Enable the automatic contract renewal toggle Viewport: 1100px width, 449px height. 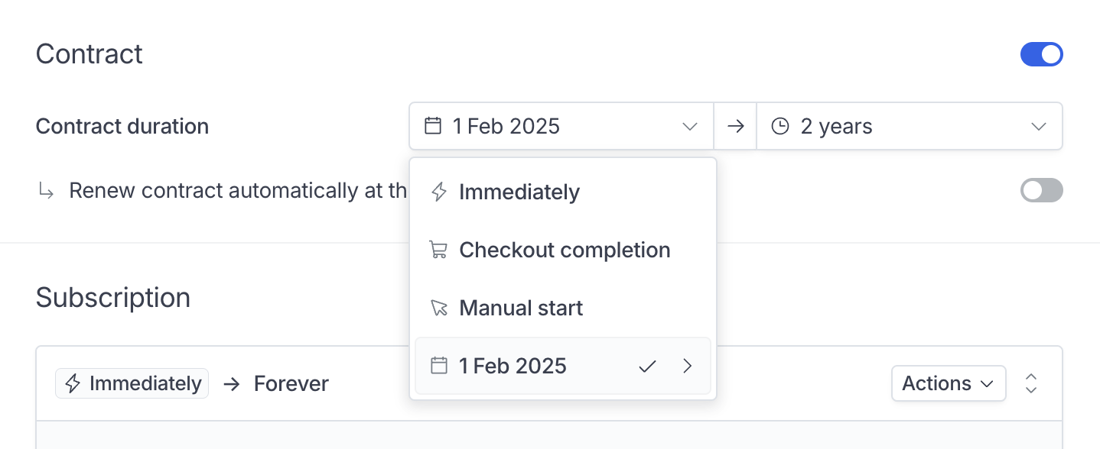(x=1041, y=190)
